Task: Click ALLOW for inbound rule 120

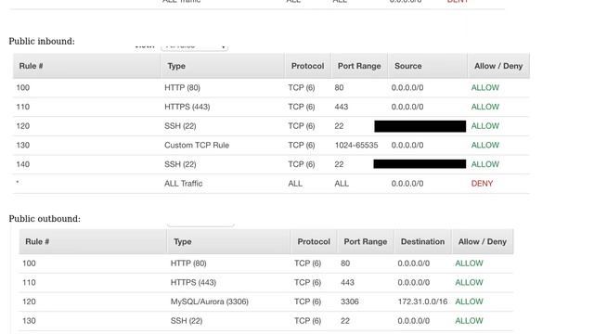Action: point(485,126)
